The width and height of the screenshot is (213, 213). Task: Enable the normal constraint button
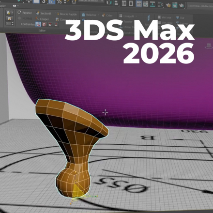coord(56,25)
